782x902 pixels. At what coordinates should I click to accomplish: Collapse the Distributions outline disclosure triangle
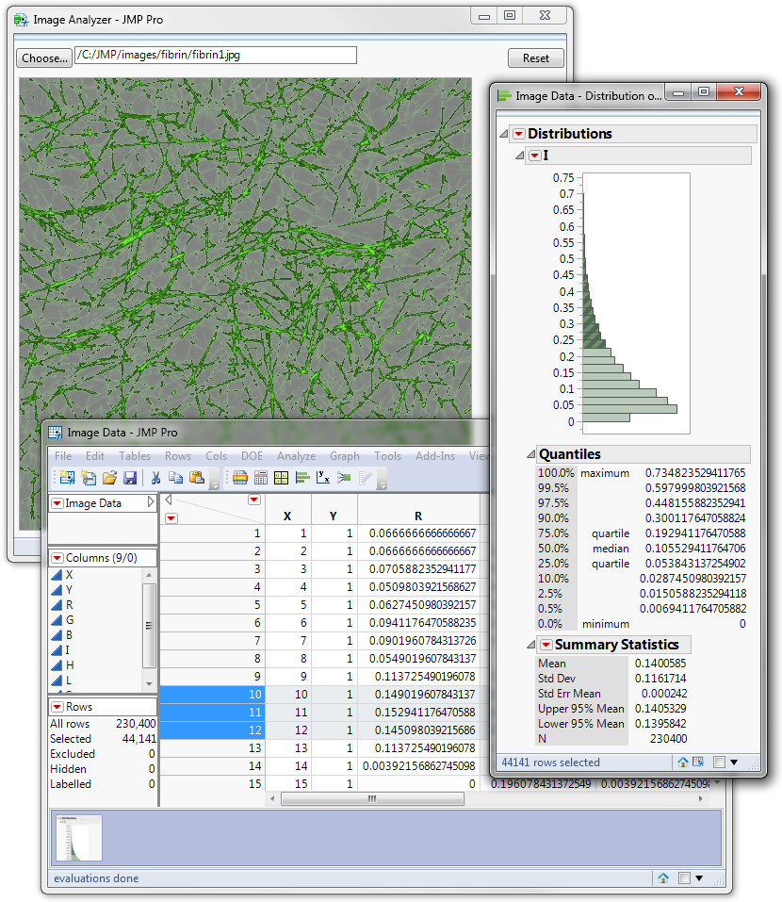pos(504,134)
